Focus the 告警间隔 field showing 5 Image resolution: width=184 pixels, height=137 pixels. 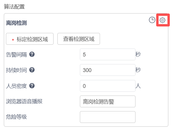pyautogui.click(x=107, y=55)
